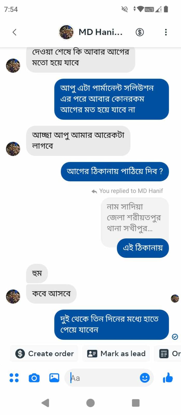Open MD Hanif profile picture in header

click(66, 32)
